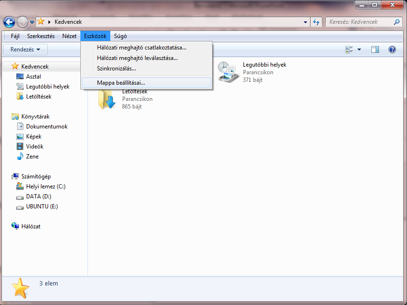Select the large Letöltések folder icon

tap(107, 99)
